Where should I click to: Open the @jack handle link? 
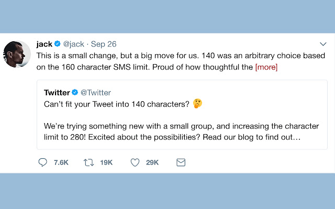tap(74, 44)
